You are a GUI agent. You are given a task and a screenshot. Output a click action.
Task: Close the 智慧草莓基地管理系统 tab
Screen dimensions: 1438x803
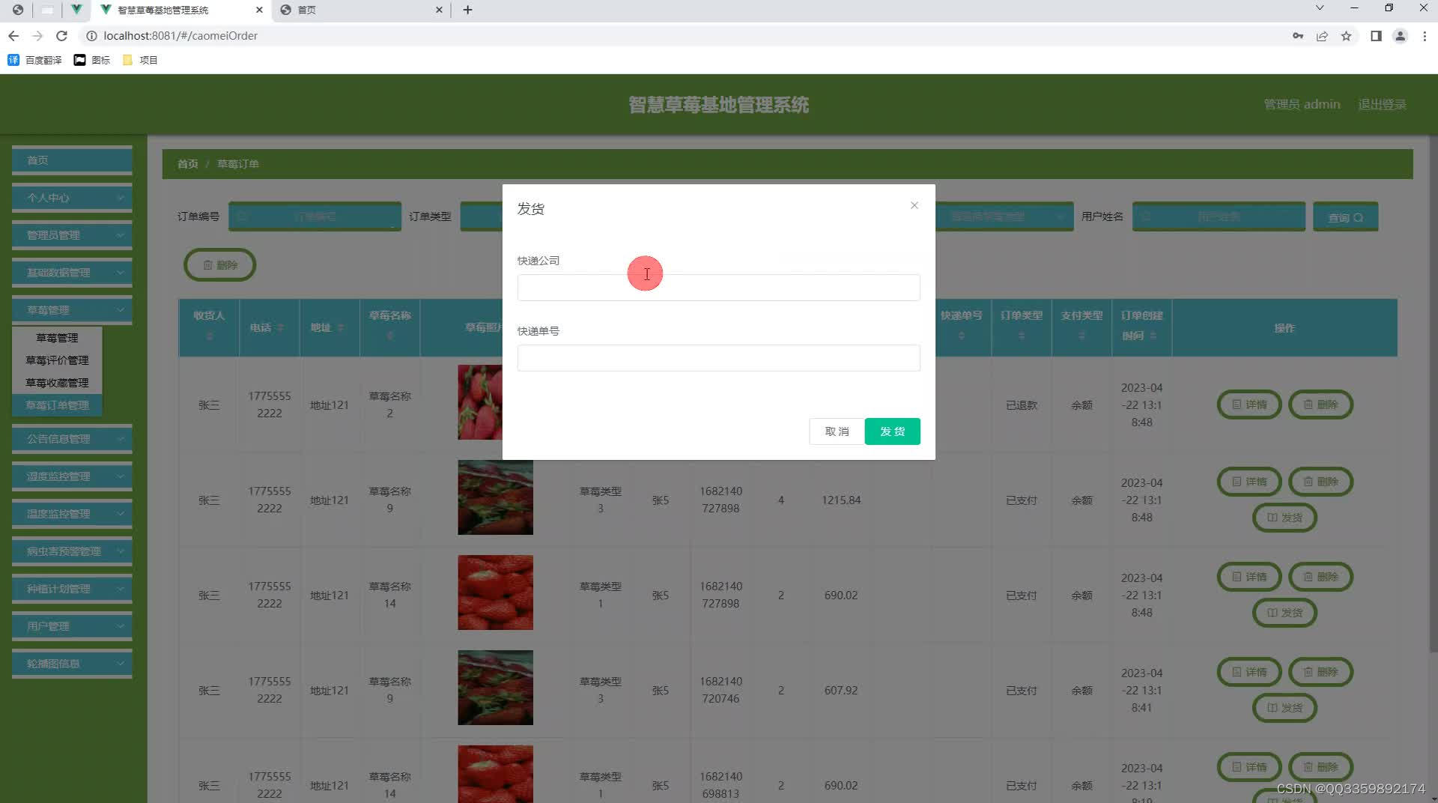[259, 10]
